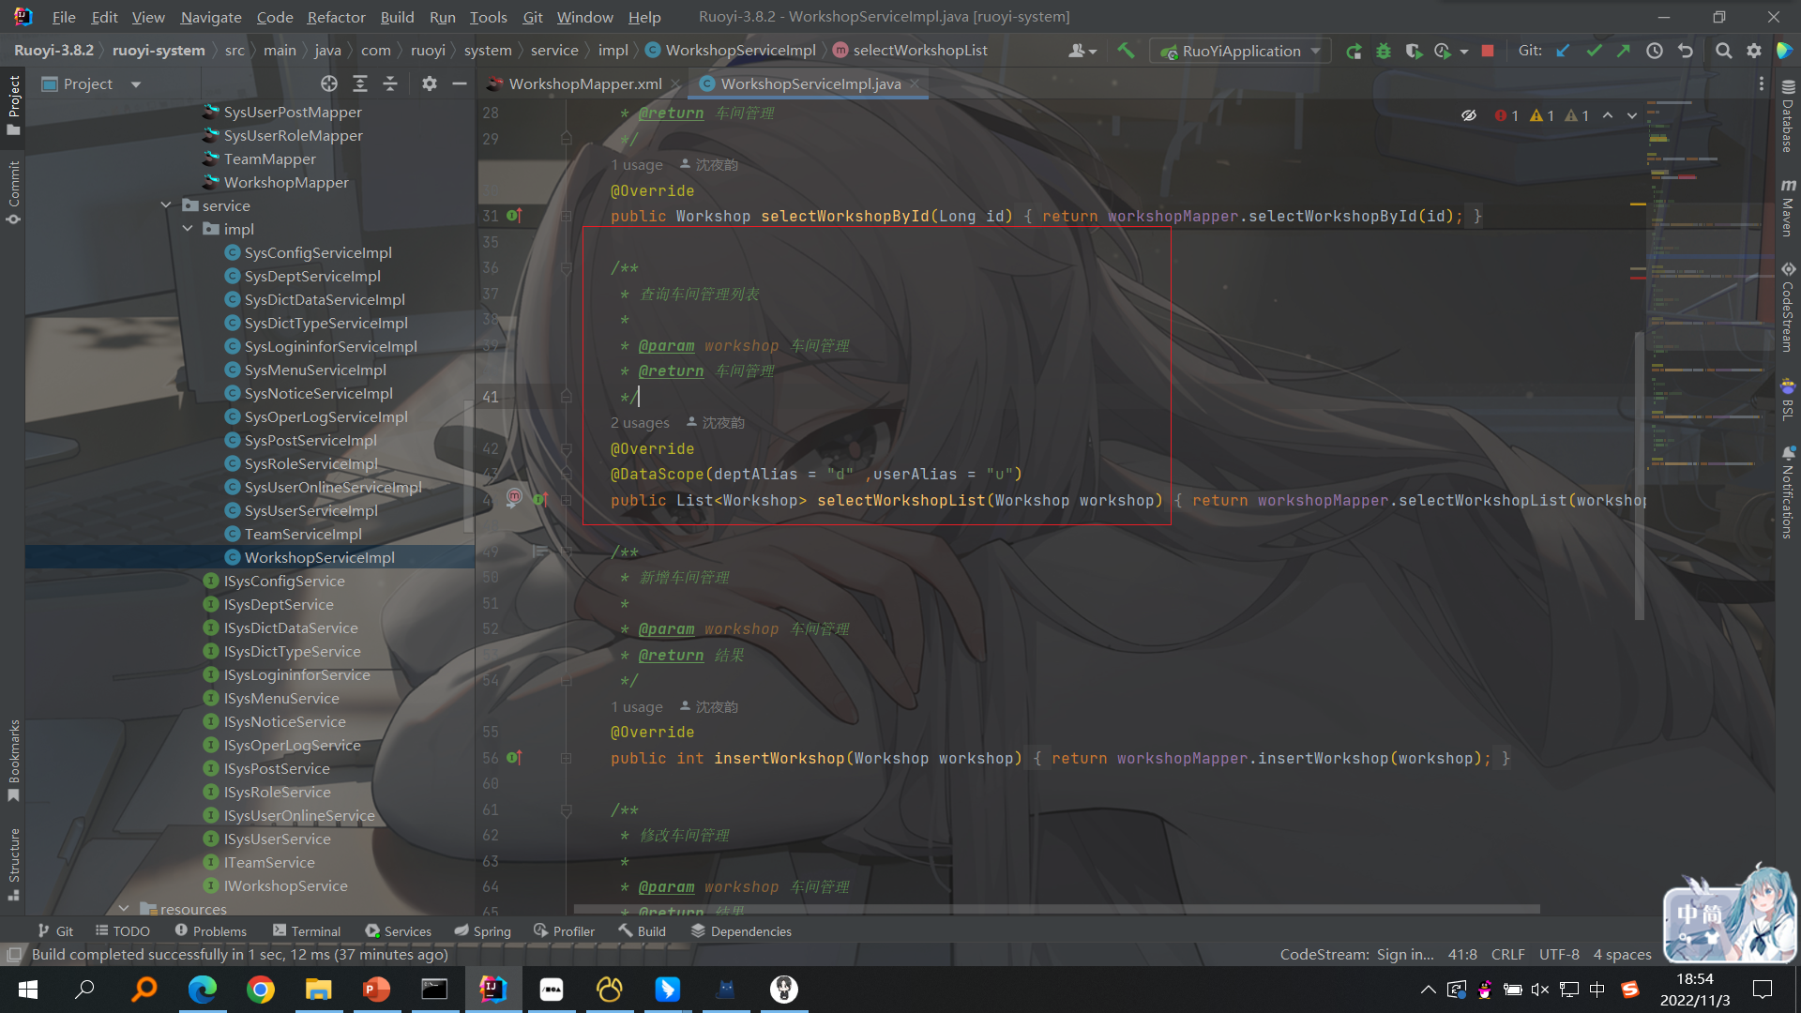This screenshot has height=1013, width=1801.
Task: Click Collapse All icon in Project panel
Action: 390,84
